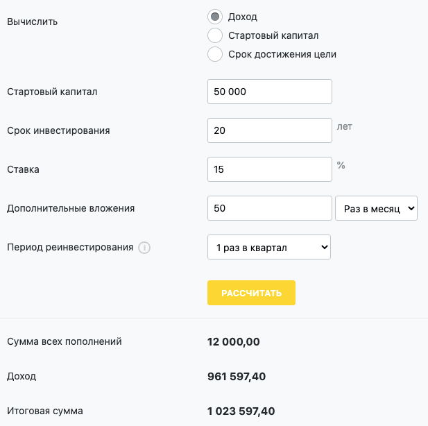Click the Срок инвестирования field showing 20

[x=270, y=130]
